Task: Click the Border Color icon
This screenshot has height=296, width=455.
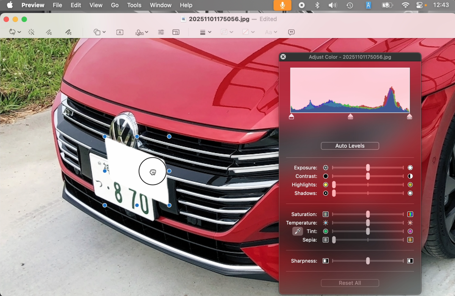Action: (x=224, y=32)
